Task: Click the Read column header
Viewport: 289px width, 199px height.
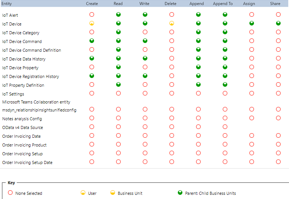Action: pyautogui.click(x=118, y=4)
